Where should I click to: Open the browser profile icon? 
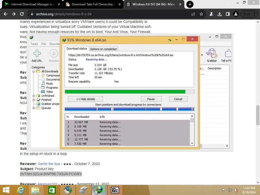pyautogui.click(x=236, y=14)
